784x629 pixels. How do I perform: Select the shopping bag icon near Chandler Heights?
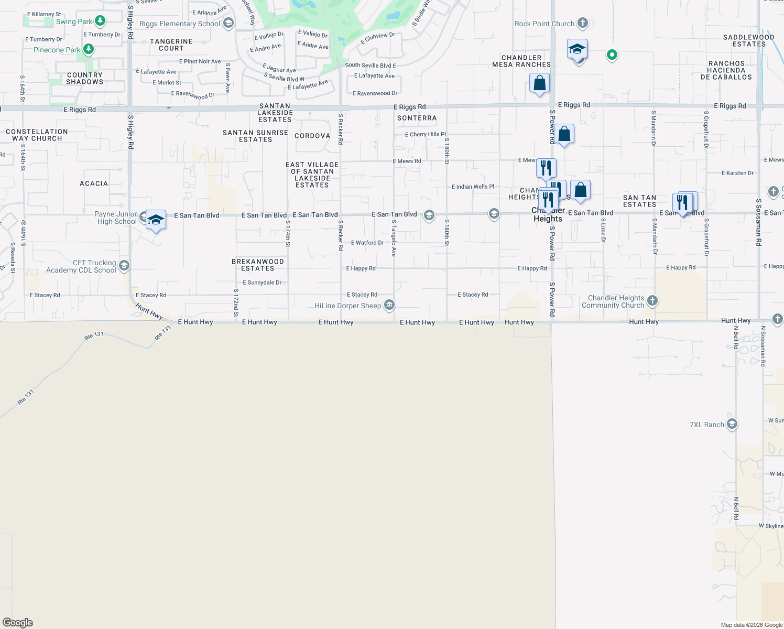(581, 191)
